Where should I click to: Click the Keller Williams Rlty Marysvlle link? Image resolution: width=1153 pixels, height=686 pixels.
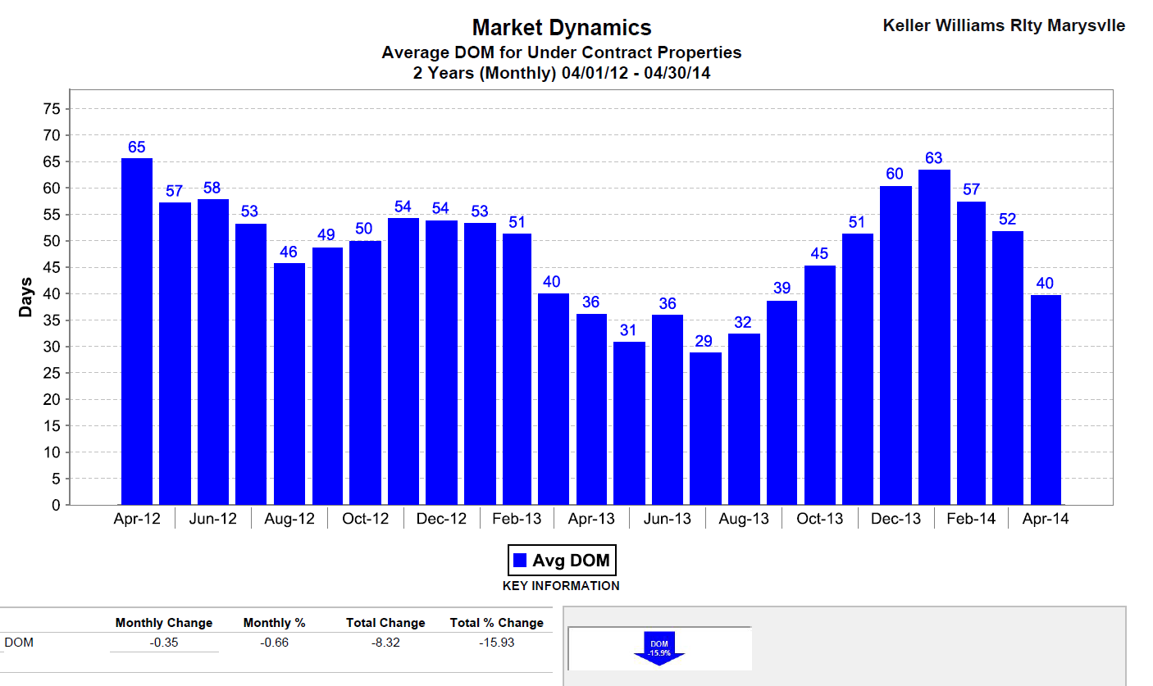click(1002, 25)
